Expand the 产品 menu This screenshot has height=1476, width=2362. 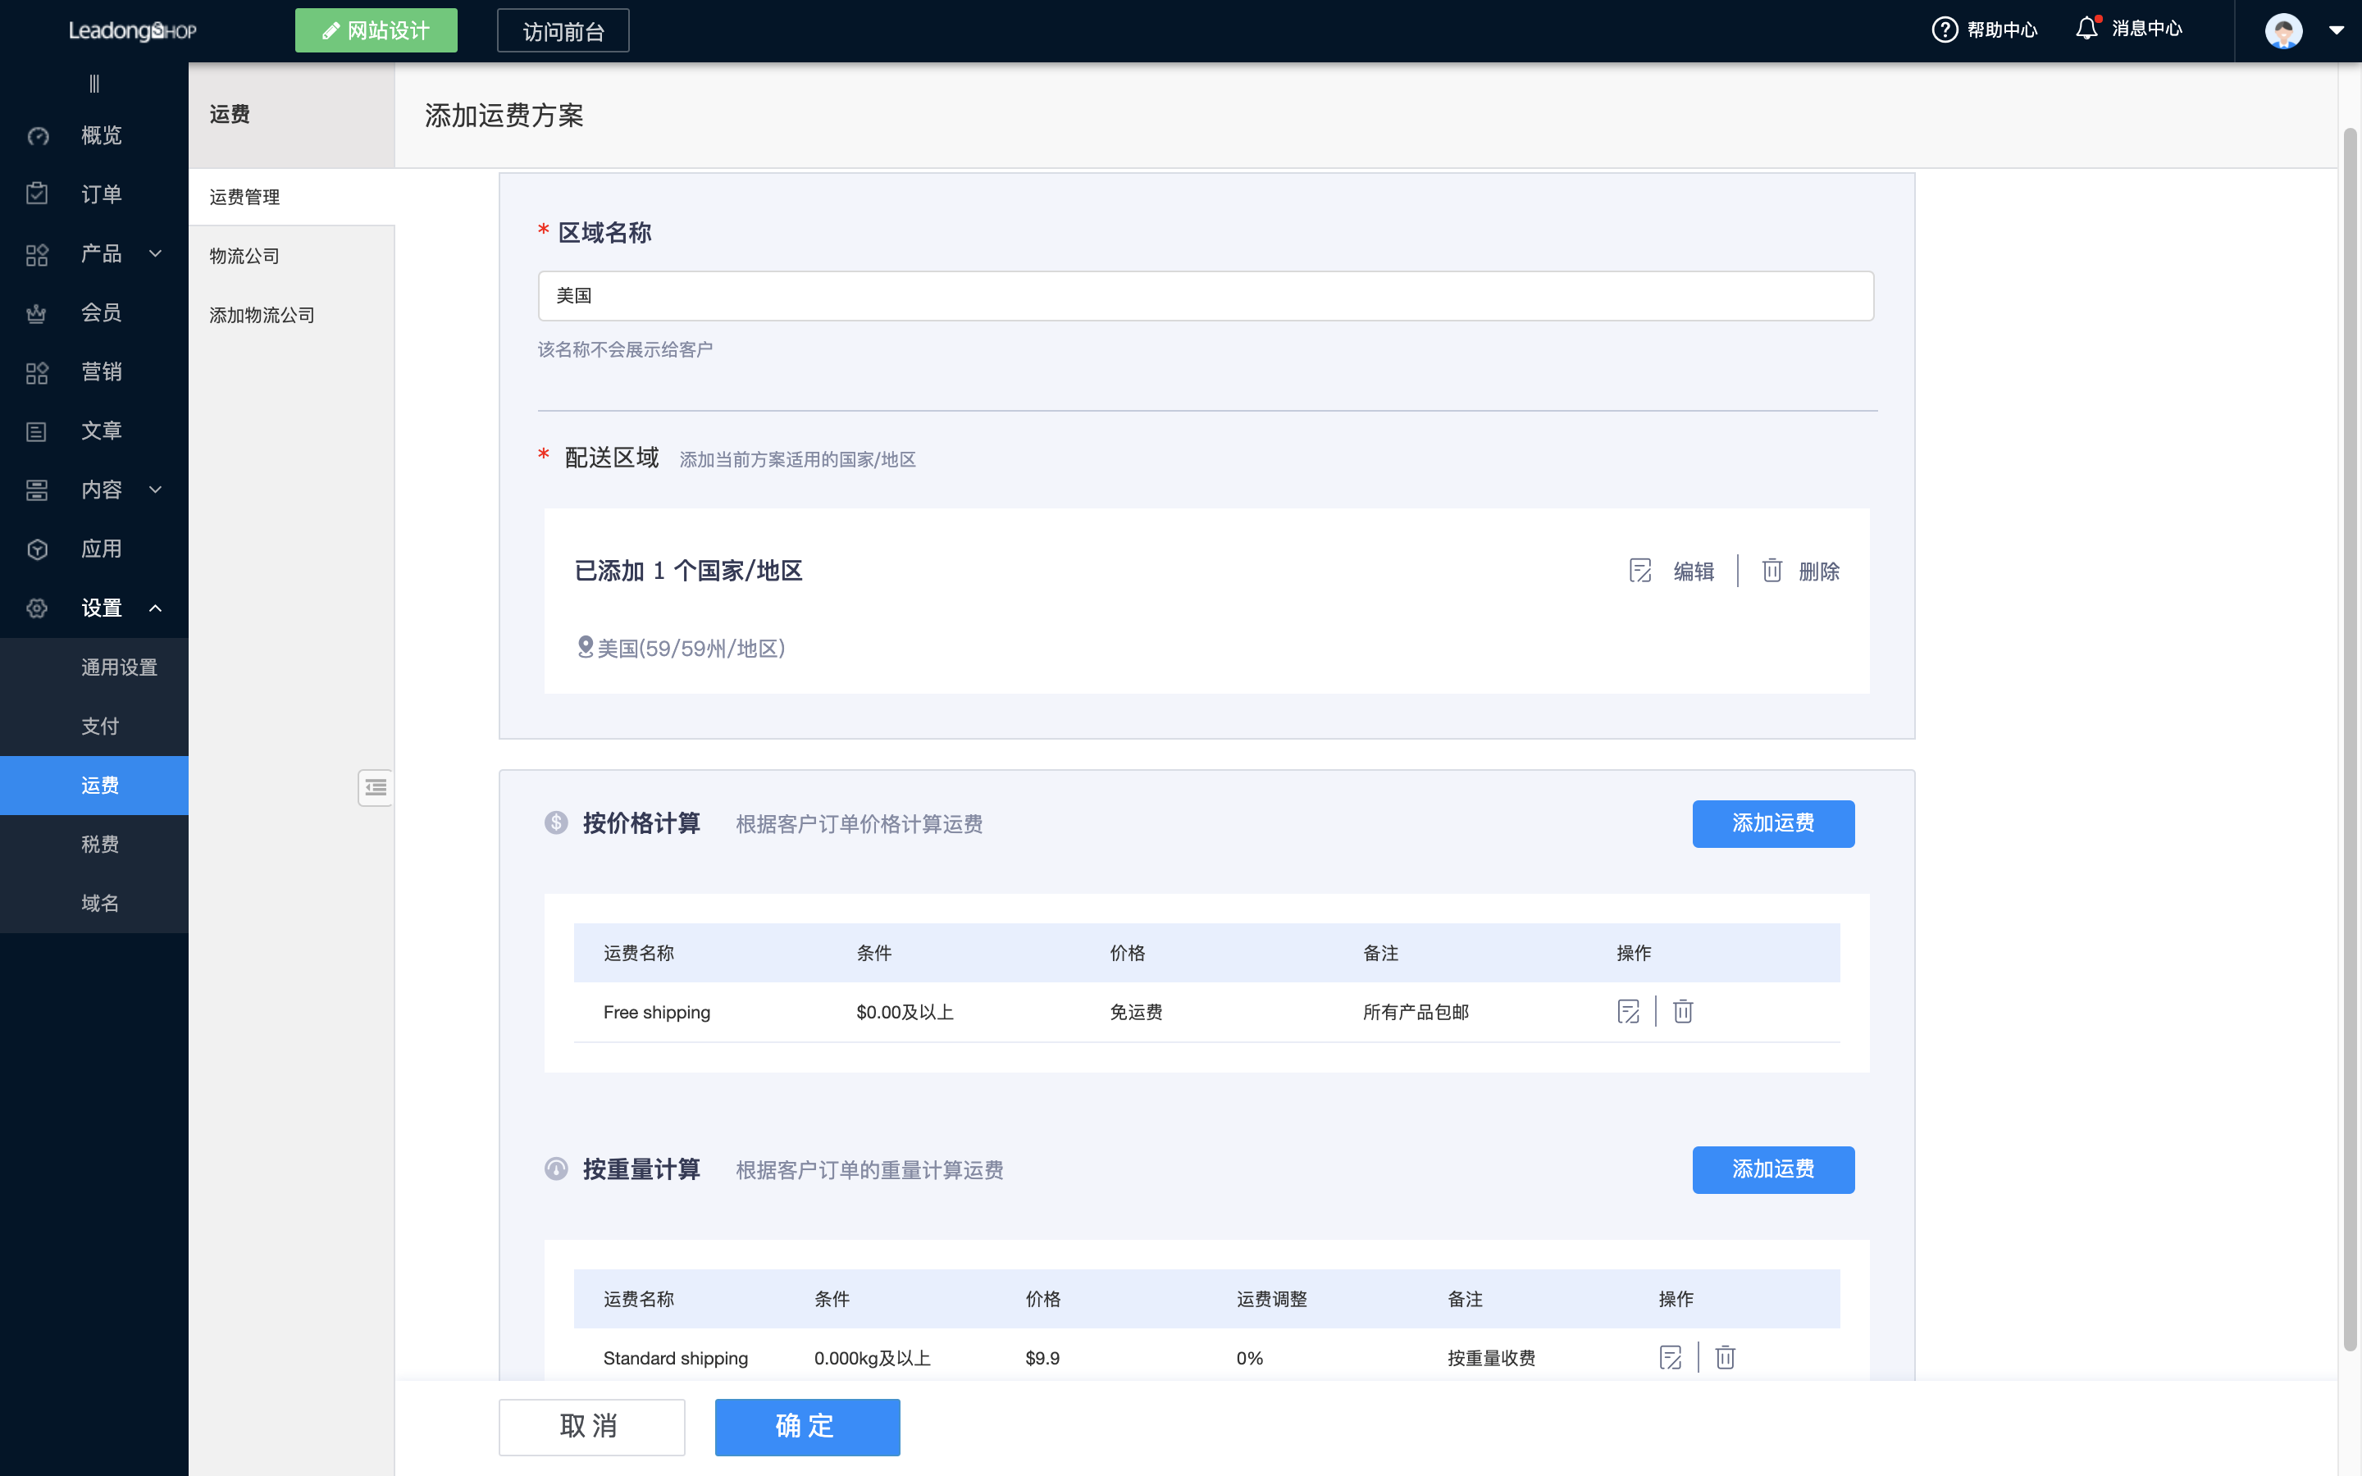[101, 254]
